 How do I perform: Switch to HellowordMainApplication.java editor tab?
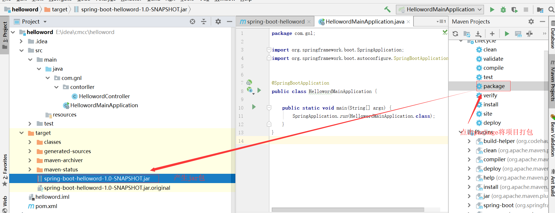(x=364, y=22)
